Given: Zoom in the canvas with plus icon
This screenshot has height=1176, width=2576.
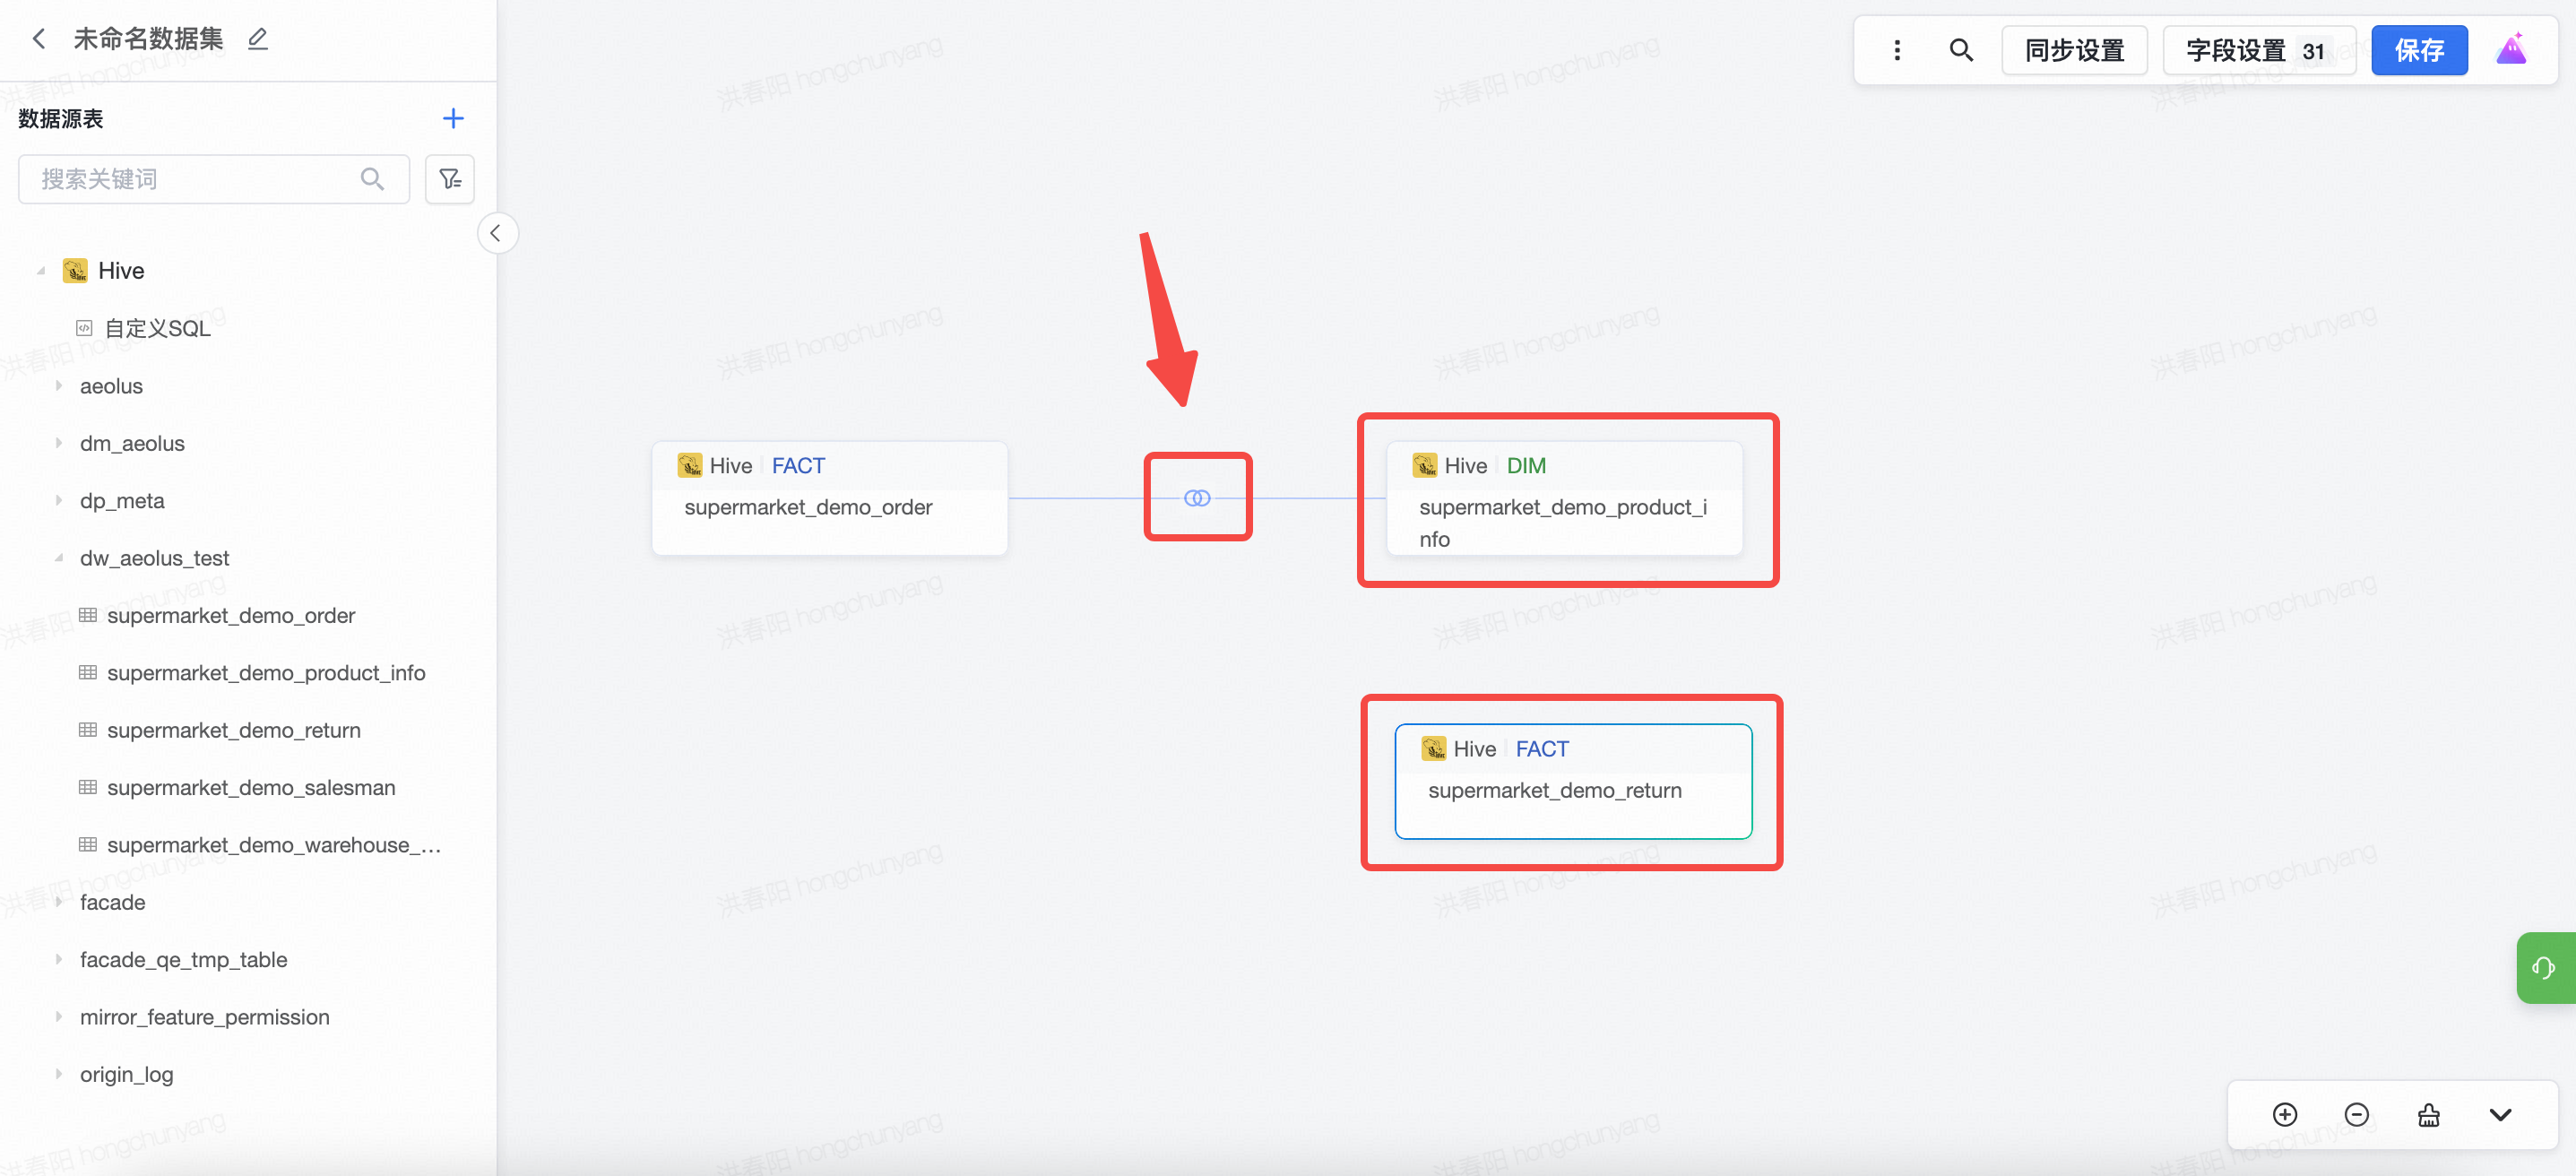Looking at the screenshot, I should click(2285, 1115).
